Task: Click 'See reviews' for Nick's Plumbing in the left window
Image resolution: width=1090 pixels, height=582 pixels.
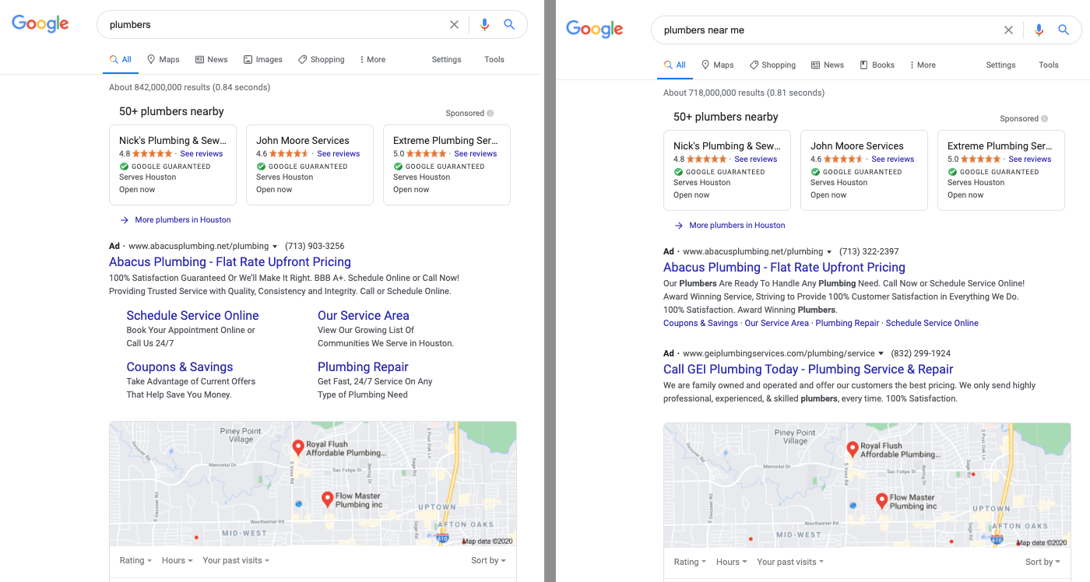Action: (202, 154)
